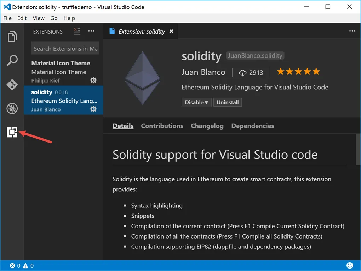Close the Extension: solidity tab
This screenshot has height=271, width=361.
(x=171, y=31)
